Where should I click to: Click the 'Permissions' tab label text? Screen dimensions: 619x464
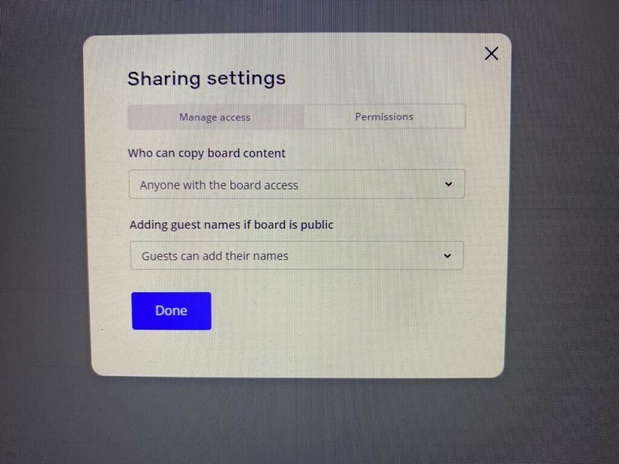pos(384,117)
